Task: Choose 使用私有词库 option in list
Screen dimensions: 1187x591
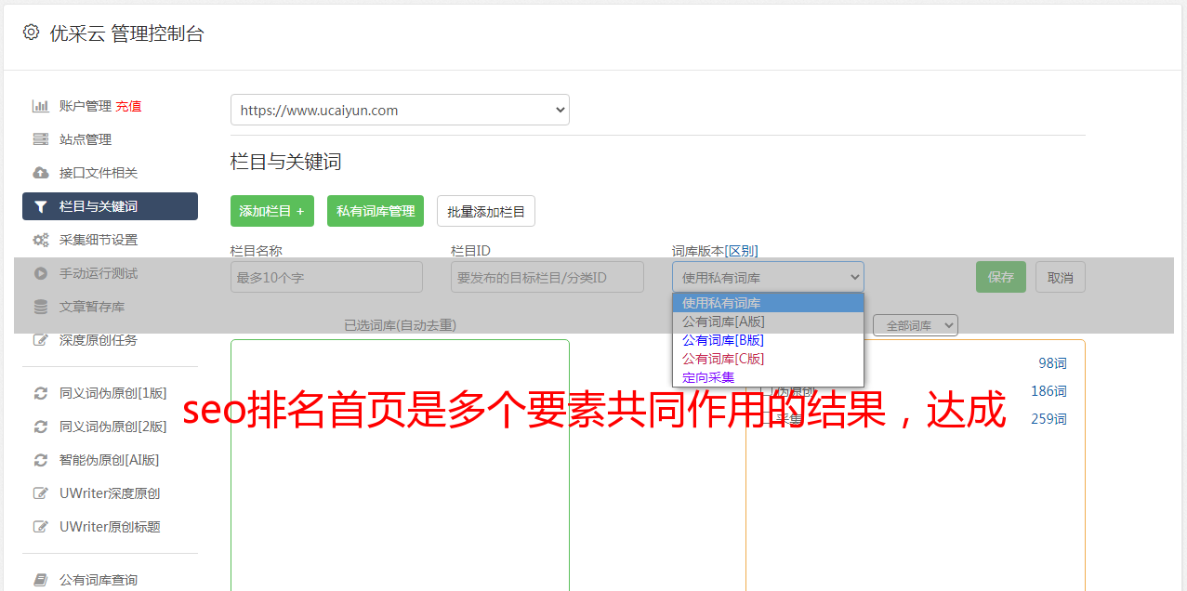Action: (x=768, y=303)
